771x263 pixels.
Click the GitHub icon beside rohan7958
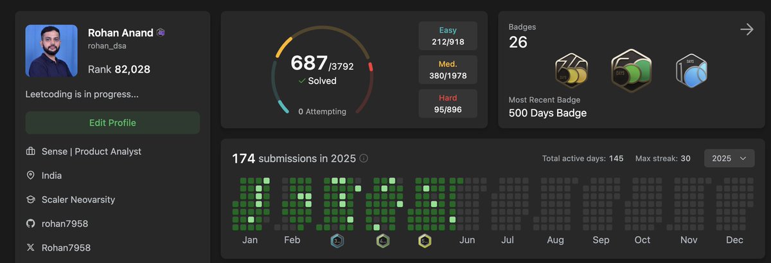pos(30,224)
